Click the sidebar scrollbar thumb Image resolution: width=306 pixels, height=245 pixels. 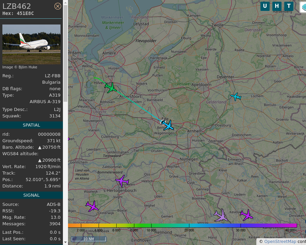point(65,53)
